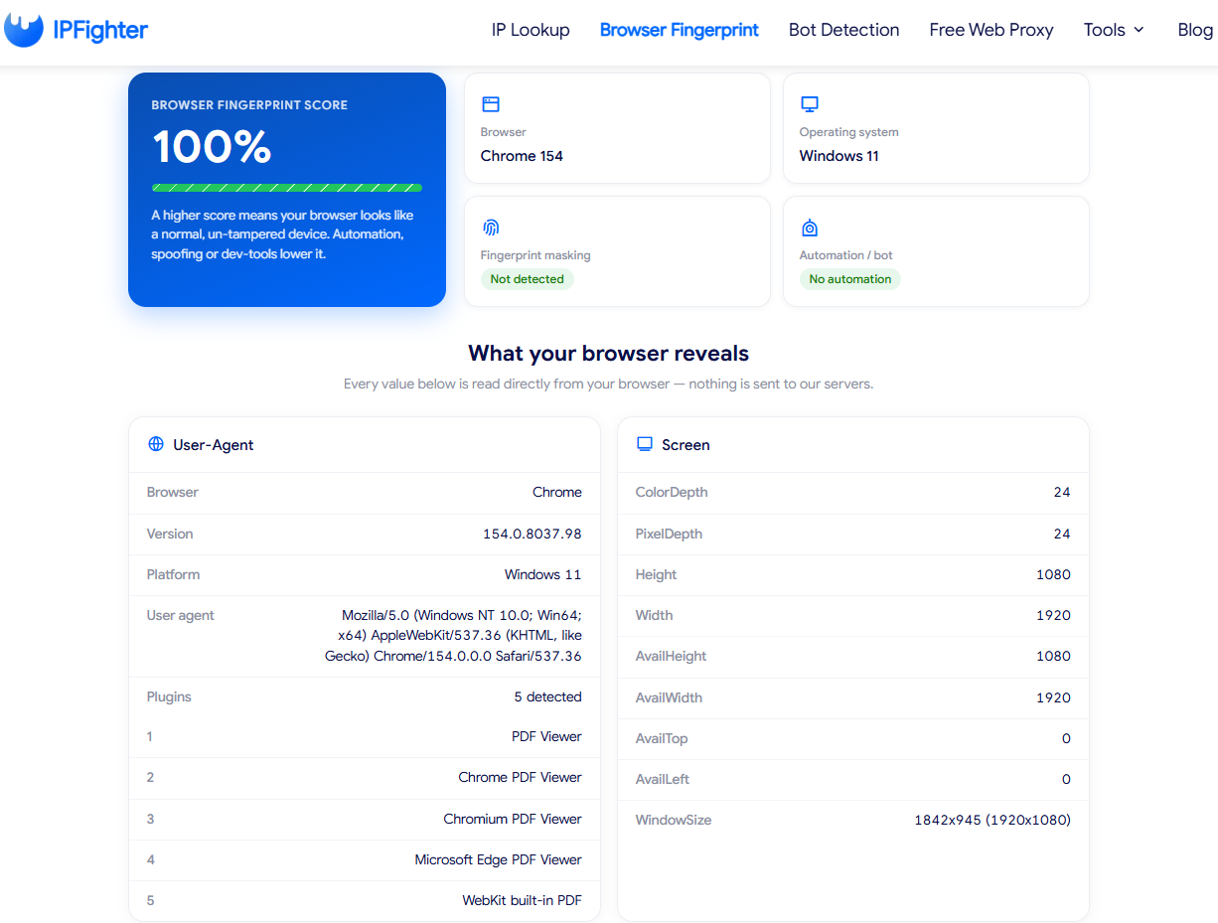Click the browser window icon above Chrome 154

click(491, 104)
